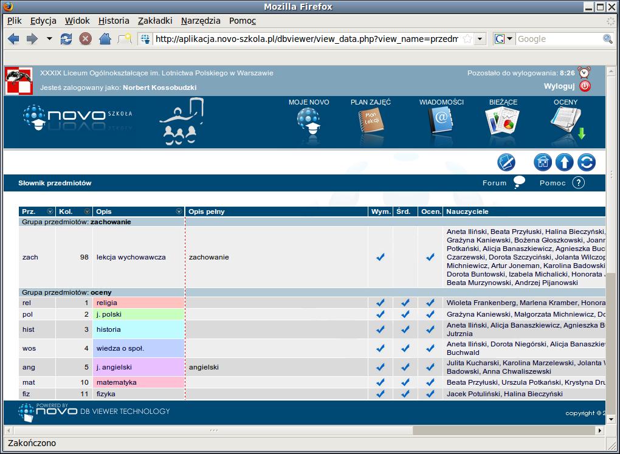Click the Forum text link

click(x=494, y=183)
